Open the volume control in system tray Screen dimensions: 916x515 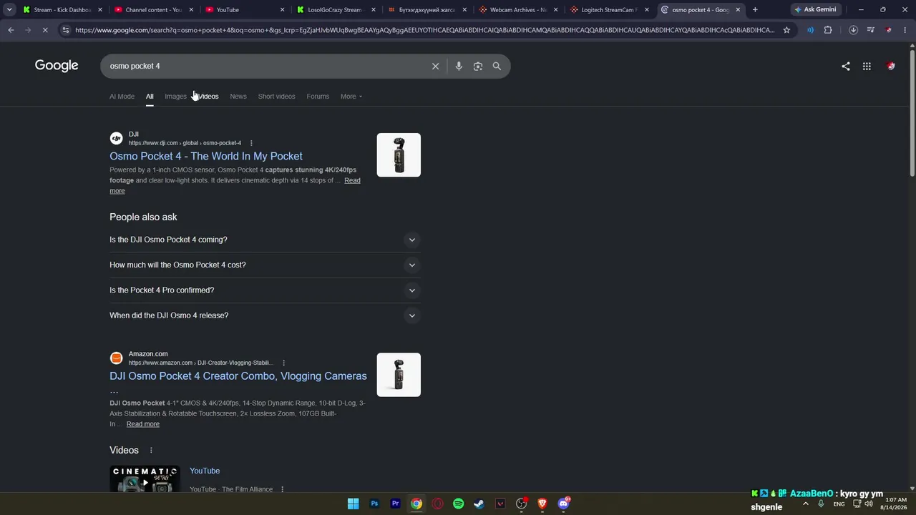click(x=869, y=504)
